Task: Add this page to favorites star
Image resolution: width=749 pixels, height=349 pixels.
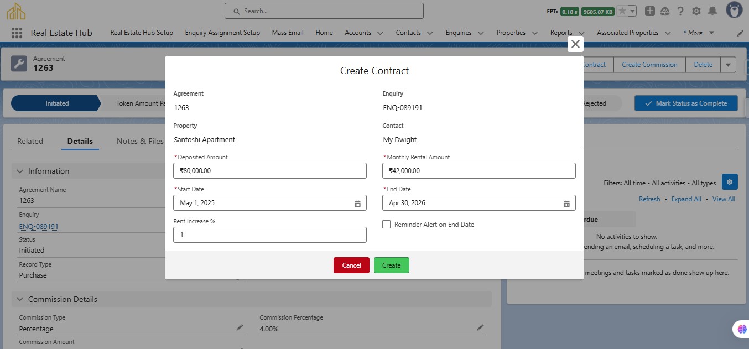Action: click(x=622, y=11)
